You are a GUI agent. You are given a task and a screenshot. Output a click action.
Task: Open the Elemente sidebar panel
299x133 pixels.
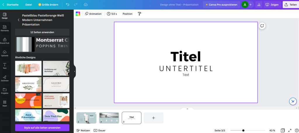[x=5, y=28]
